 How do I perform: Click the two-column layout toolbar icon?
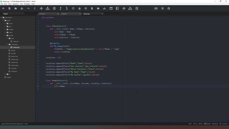coord(111,9)
